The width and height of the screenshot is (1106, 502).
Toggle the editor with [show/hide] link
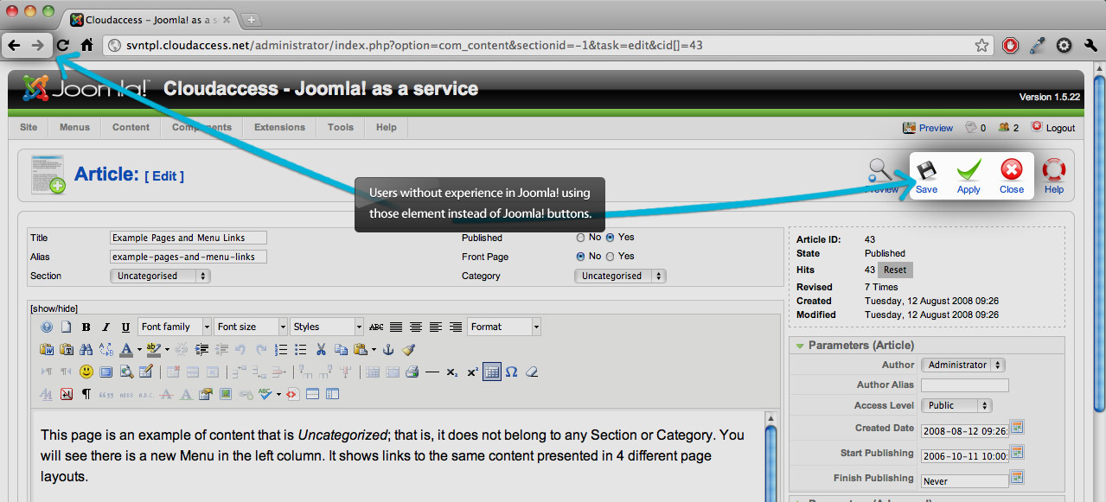point(54,308)
